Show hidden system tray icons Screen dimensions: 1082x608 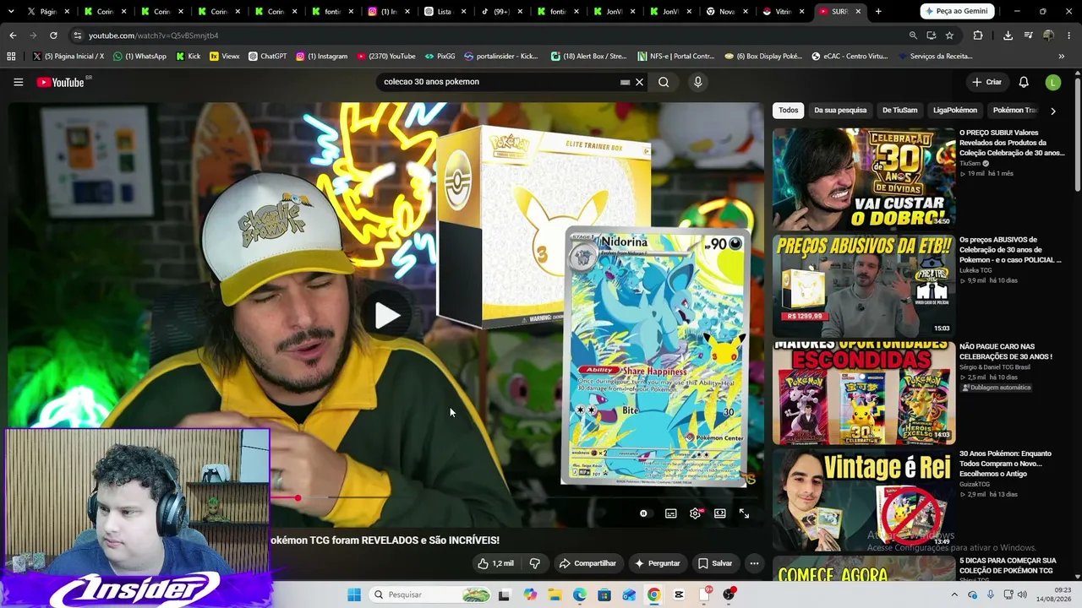[954, 594]
